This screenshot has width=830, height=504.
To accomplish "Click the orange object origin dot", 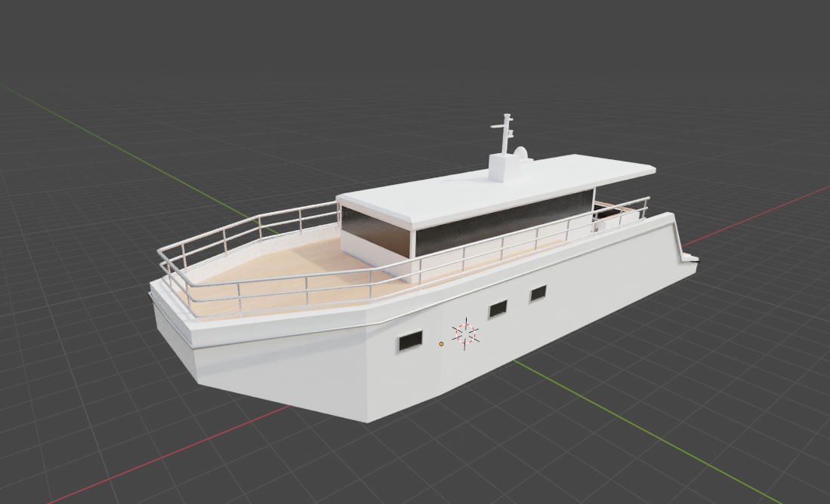I will [440, 344].
